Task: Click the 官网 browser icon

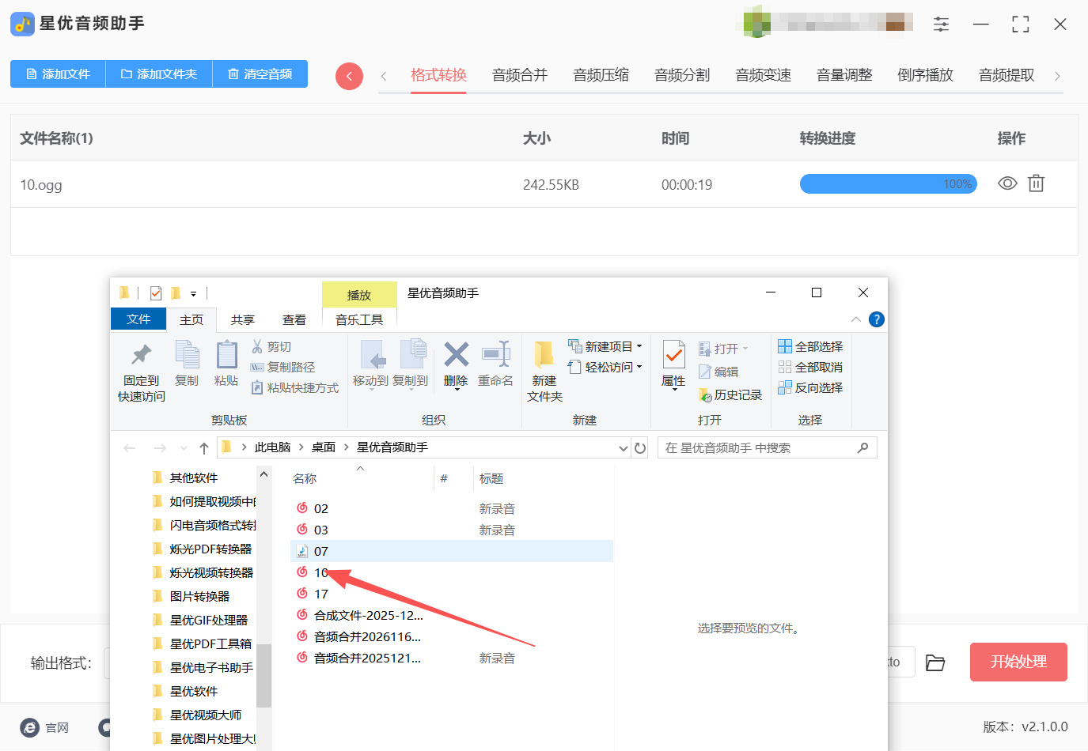Action: [x=30, y=727]
